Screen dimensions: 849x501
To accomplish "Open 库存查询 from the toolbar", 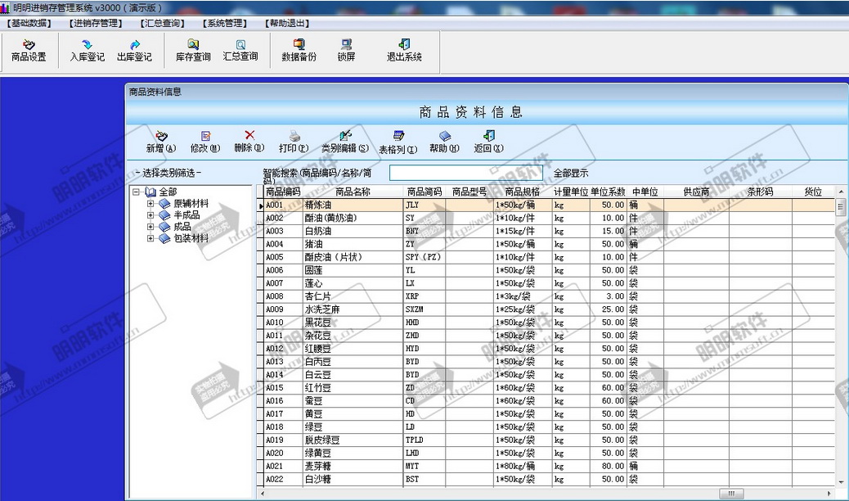I will coord(193,50).
